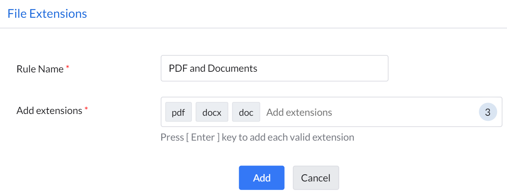Click the Add extensions field label

[49, 110]
